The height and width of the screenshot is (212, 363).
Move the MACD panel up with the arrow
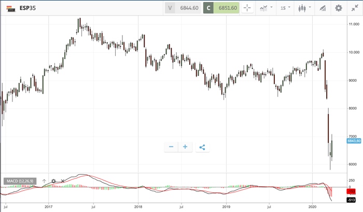coord(44,181)
